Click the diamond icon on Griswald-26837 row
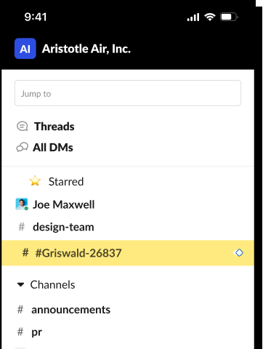 coord(239,253)
